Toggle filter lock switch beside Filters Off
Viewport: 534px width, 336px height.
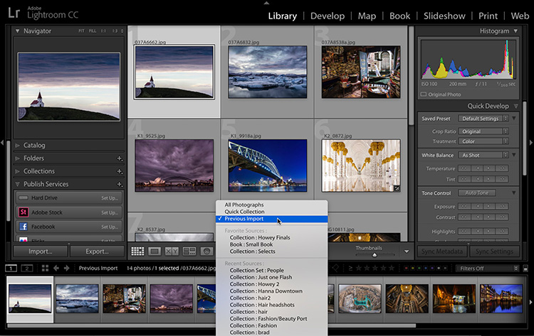(525, 269)
